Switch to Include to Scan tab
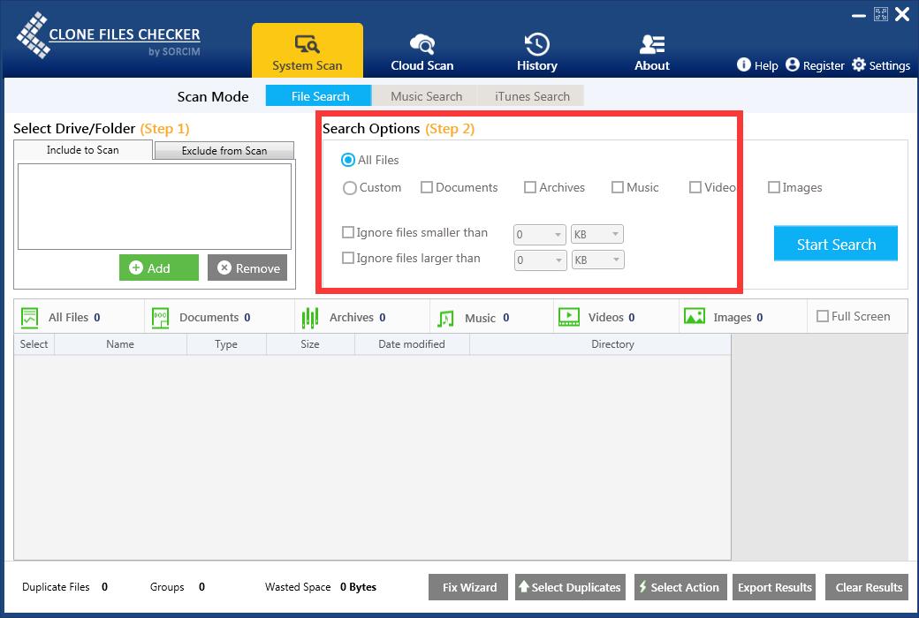Viewport: 919px width, 618px height. pos(83,150)
